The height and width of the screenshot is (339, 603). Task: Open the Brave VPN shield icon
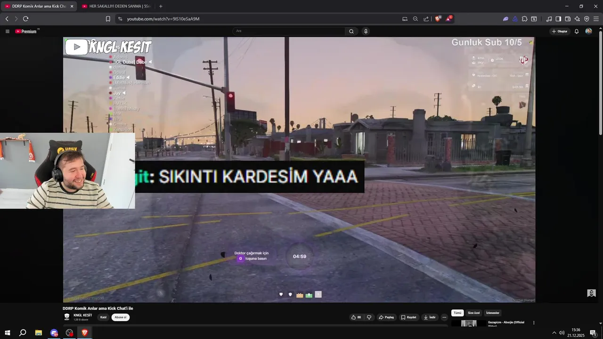(x=587, y=19)
